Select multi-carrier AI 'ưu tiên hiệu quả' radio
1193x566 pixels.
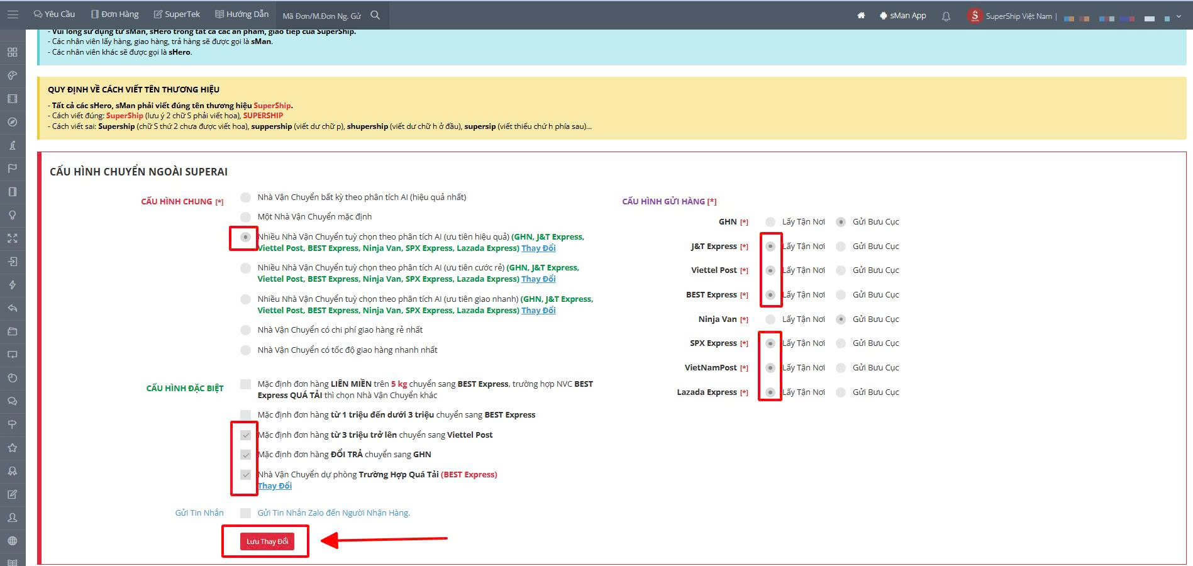[x=246, y=237]
